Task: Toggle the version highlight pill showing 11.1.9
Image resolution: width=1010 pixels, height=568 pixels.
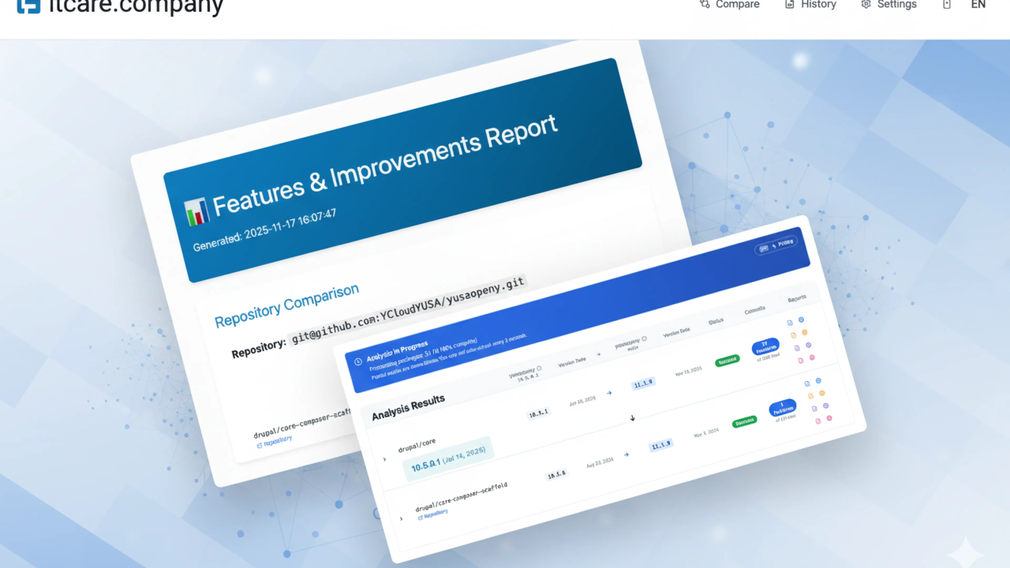Action: (643, 383)
